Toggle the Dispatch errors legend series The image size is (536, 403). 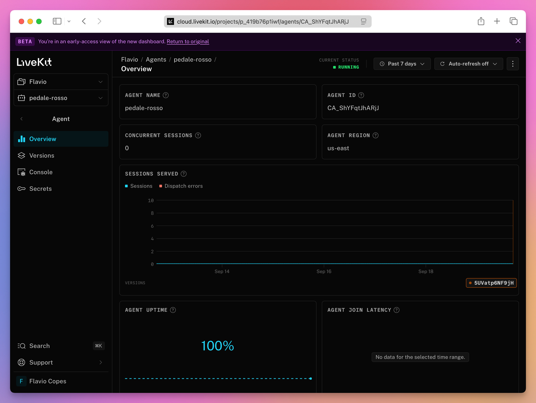click(x=181, y=186)
